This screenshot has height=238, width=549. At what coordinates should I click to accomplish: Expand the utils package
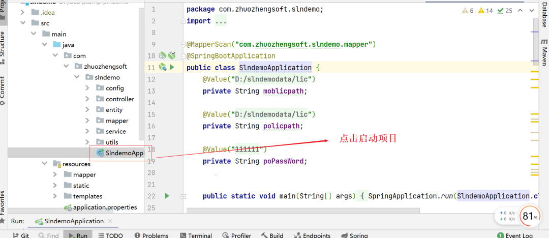coord(88,142)
